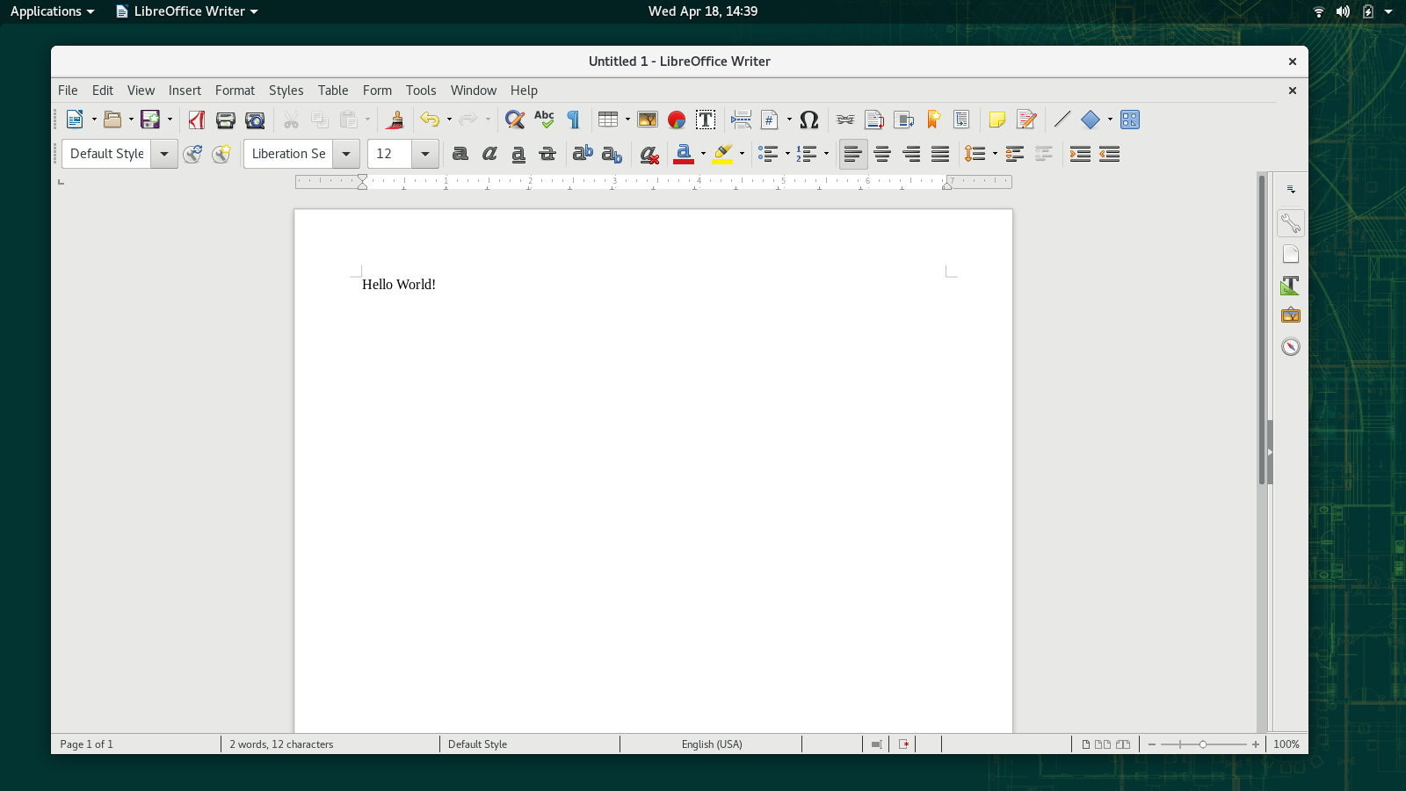
Task: Insert a chart using the toolbar icon
Action: click(677, 120)
